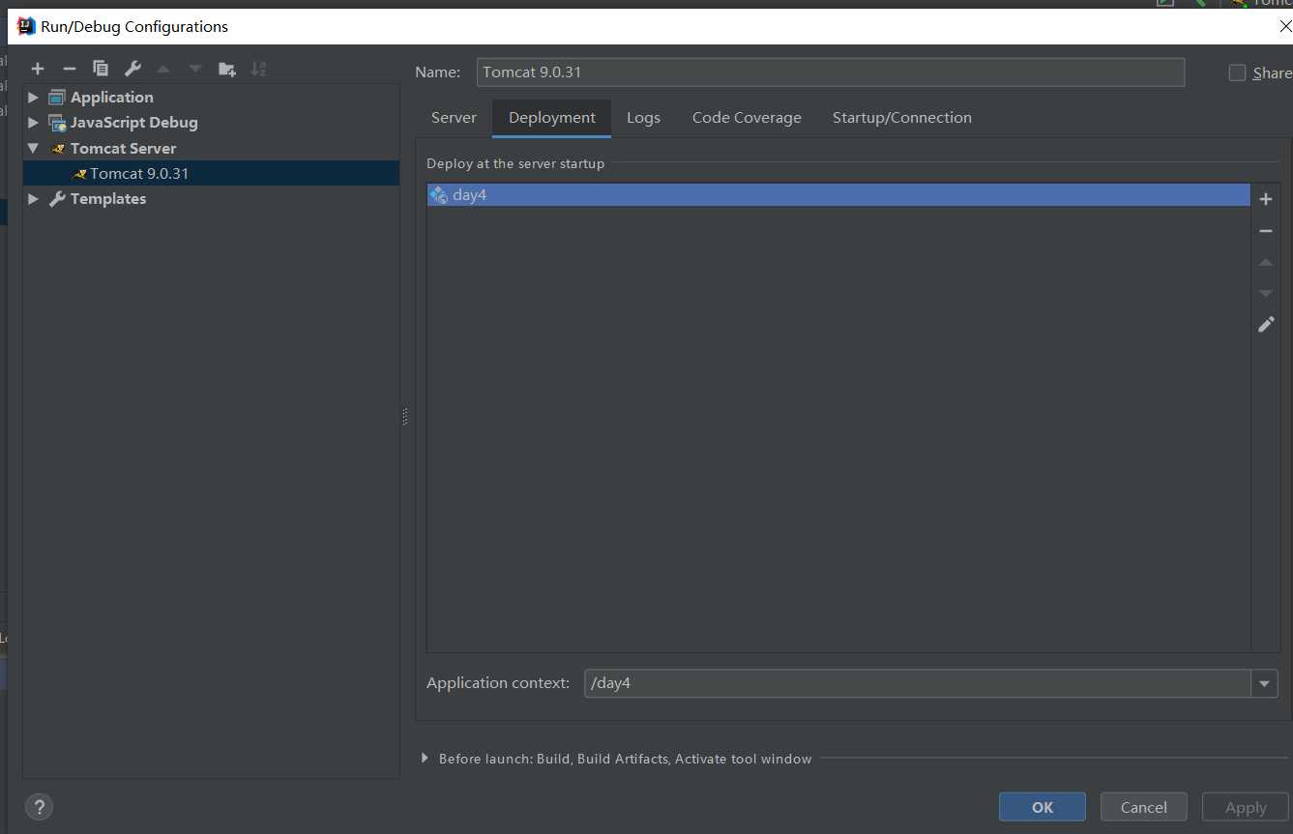The height and width of the screenshot is (834, 1293).
Task: Click the Application context text field
Action: 918,683
